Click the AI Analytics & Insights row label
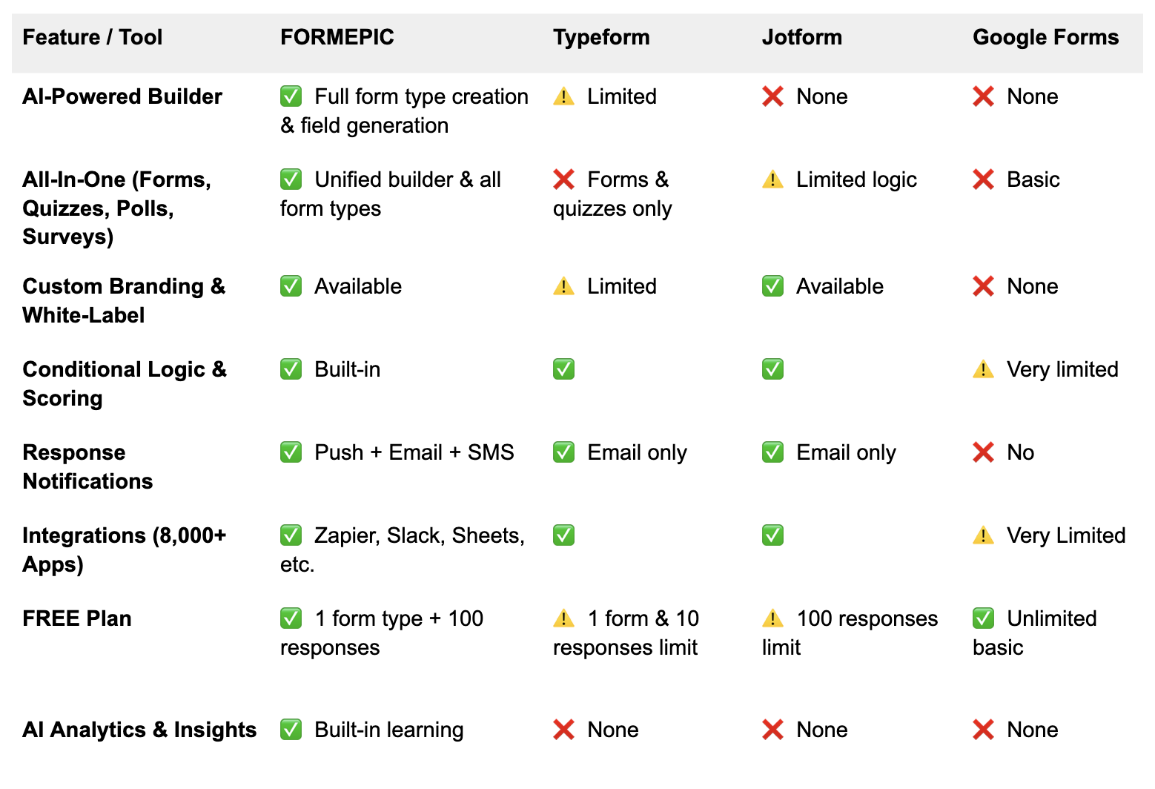Image resolution: width=1155 pixels, height=789 pixels. point(139,730)
